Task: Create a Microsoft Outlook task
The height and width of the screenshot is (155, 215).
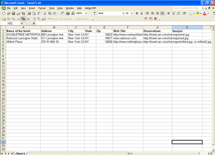Action: (x=34, y=19)
